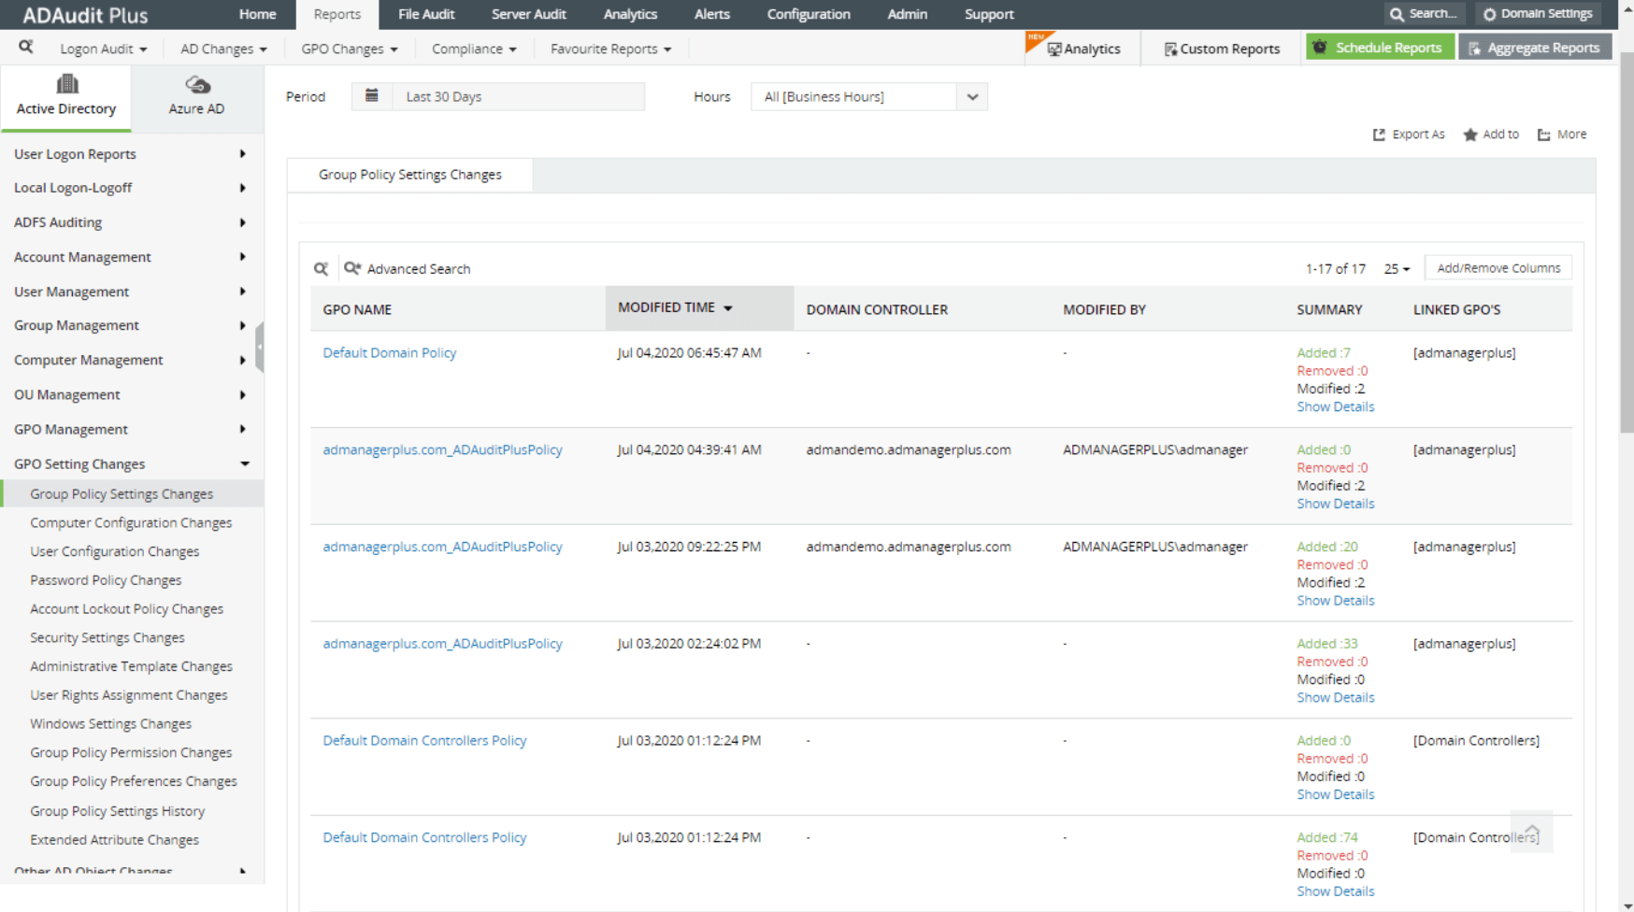
Task: Click the search magnifier icon beside Logon Audit
Action: (x=26, y=47)
